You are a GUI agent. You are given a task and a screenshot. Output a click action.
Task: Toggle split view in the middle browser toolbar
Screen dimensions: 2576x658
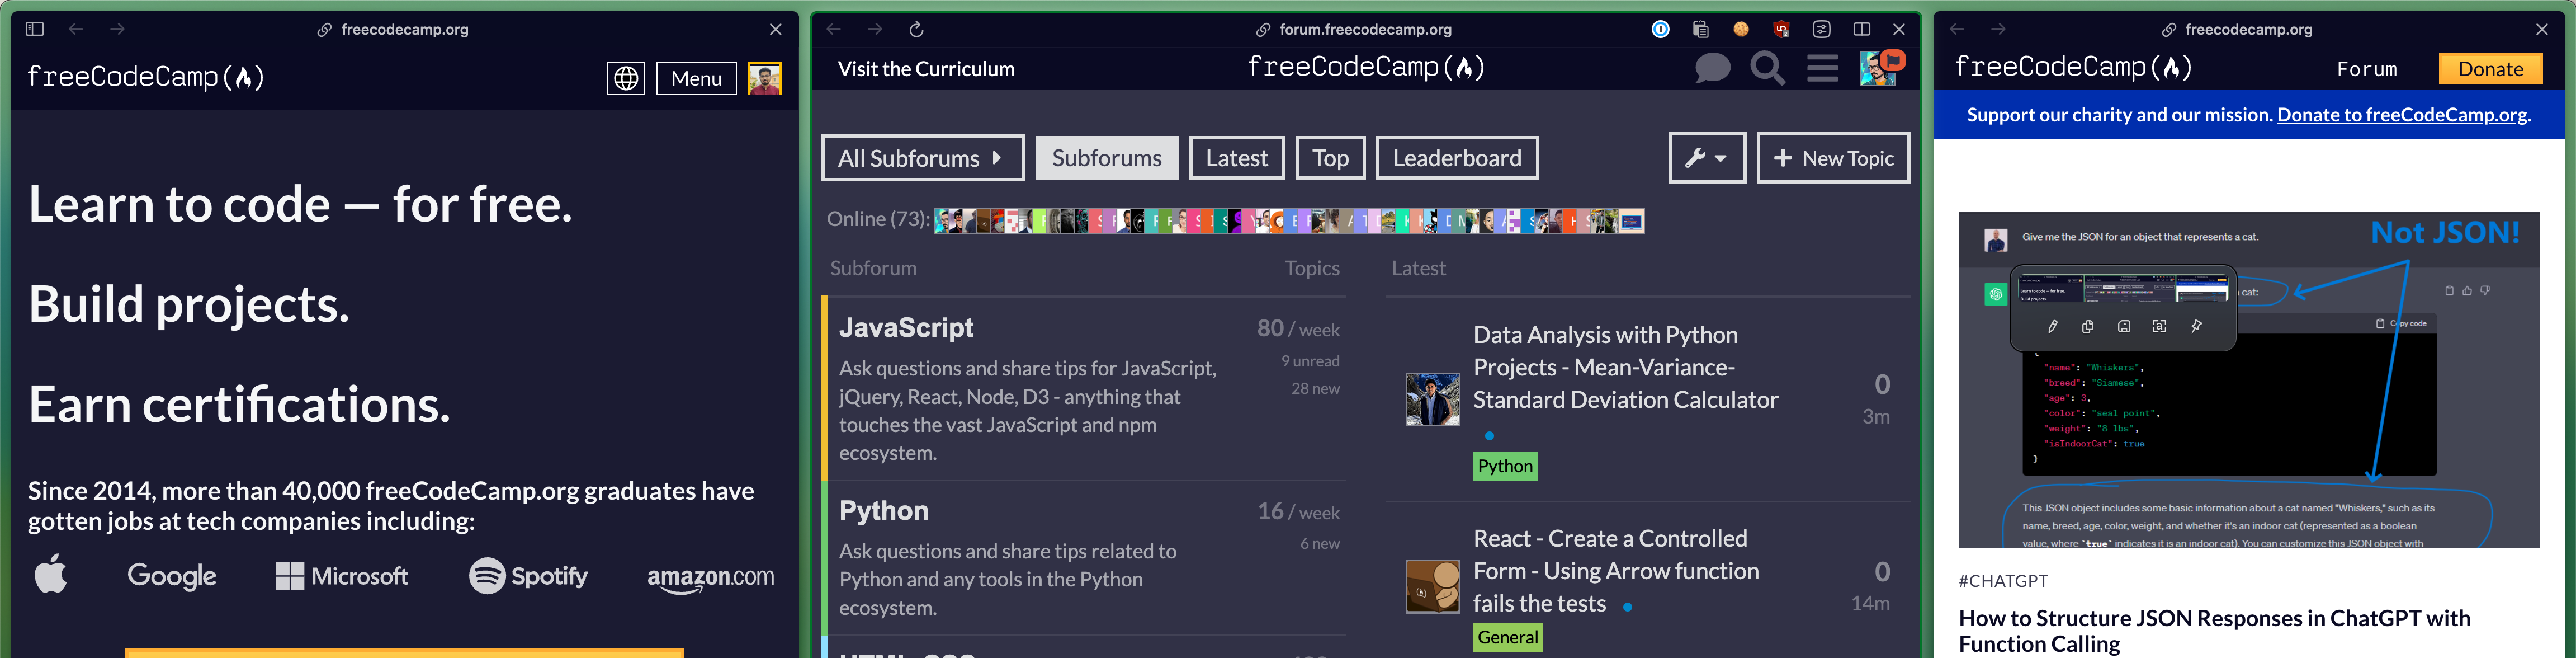[1861, 29]
